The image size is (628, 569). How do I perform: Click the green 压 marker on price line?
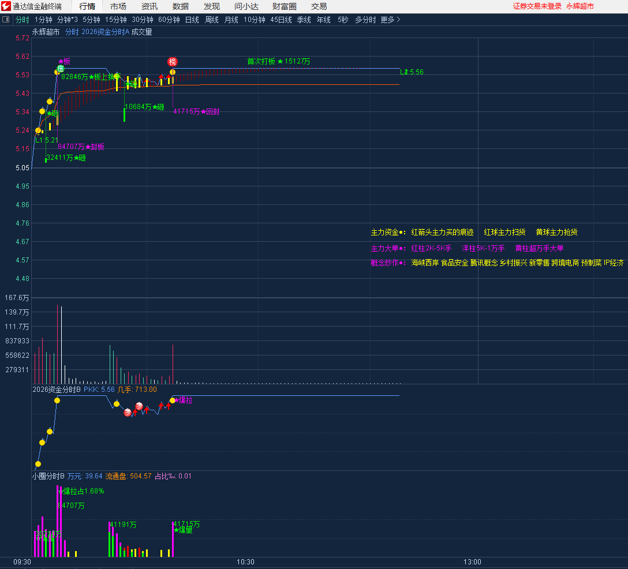60,68
